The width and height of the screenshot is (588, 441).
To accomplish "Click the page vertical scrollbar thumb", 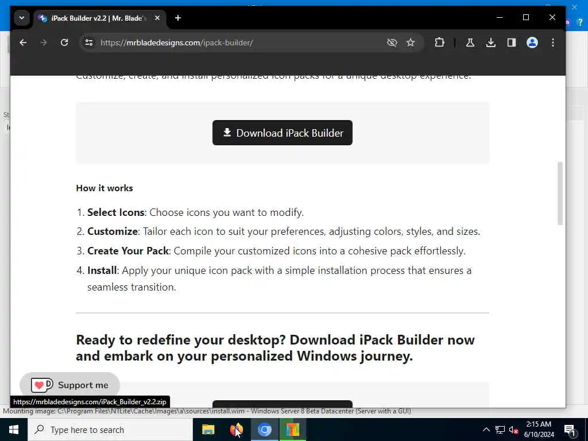I will coord(560,194).
